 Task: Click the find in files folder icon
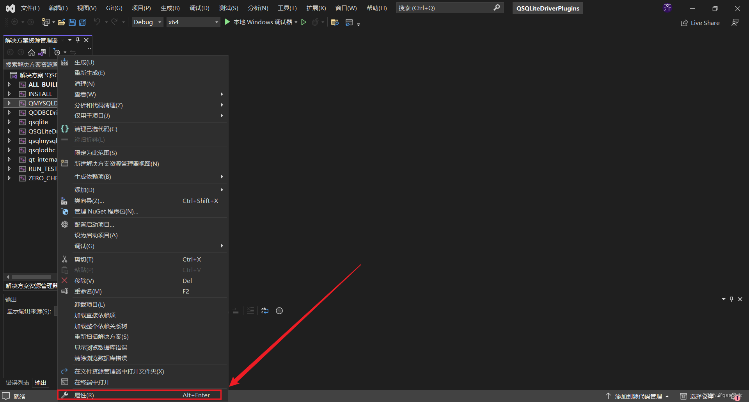pos(335,22)
